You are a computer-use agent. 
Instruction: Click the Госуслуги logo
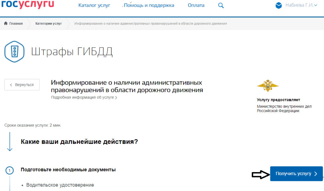coord(28,4)
